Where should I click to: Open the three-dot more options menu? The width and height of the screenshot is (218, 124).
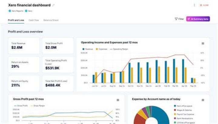pyautogui.click(x=194, y=5)
